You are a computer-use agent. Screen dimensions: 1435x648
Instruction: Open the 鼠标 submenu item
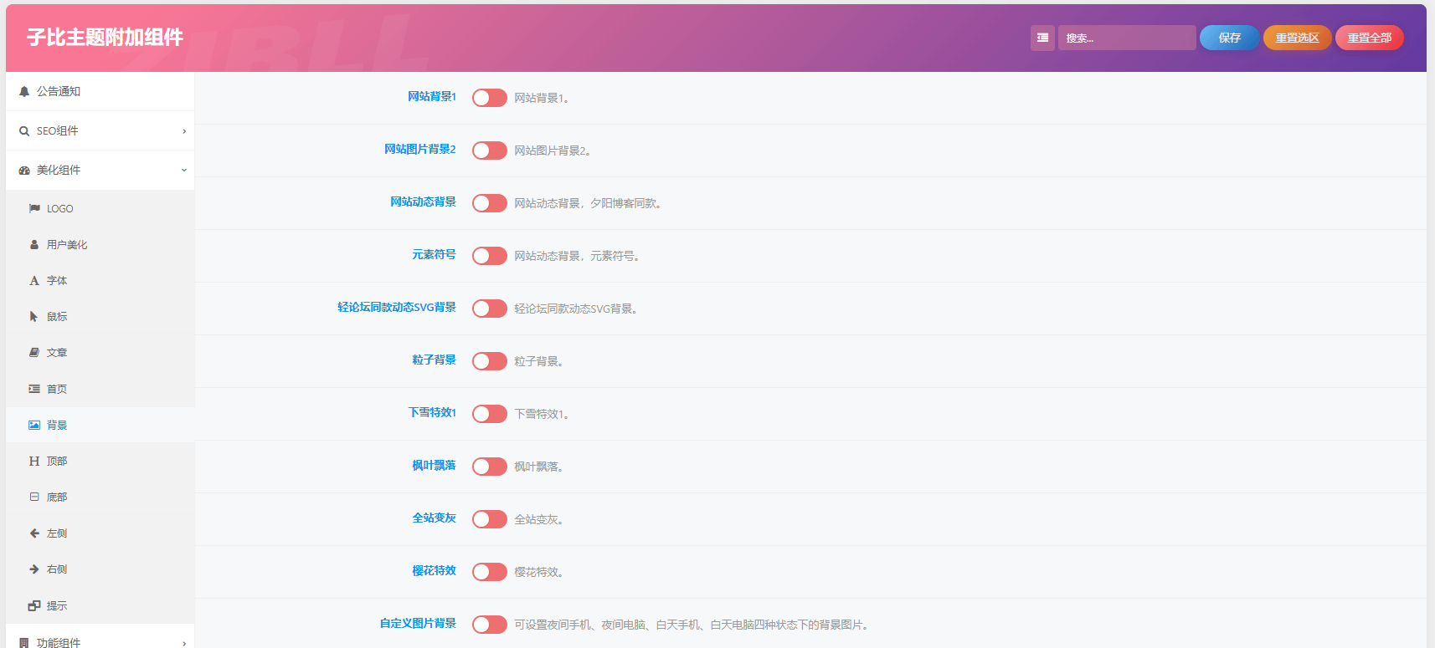click(x=100, y=317)
